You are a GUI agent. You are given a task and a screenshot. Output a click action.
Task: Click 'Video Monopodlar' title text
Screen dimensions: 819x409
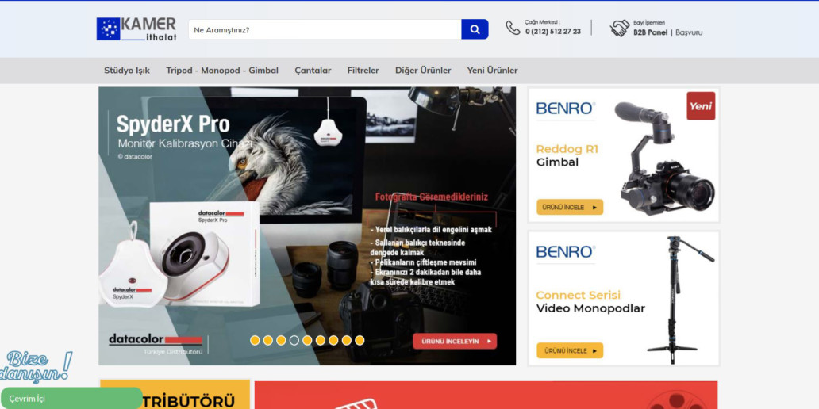[590, 308]
